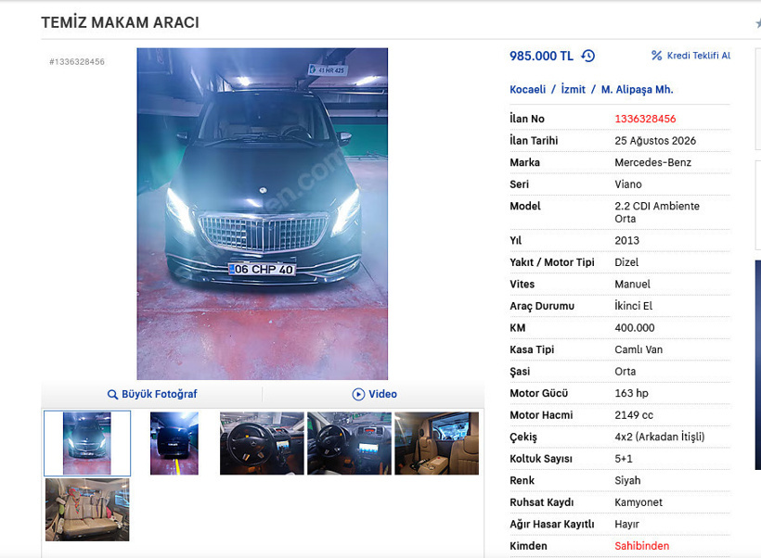Click the Manuel gearbox value
This screenshot has height=558, width=761.
(632, 284)
